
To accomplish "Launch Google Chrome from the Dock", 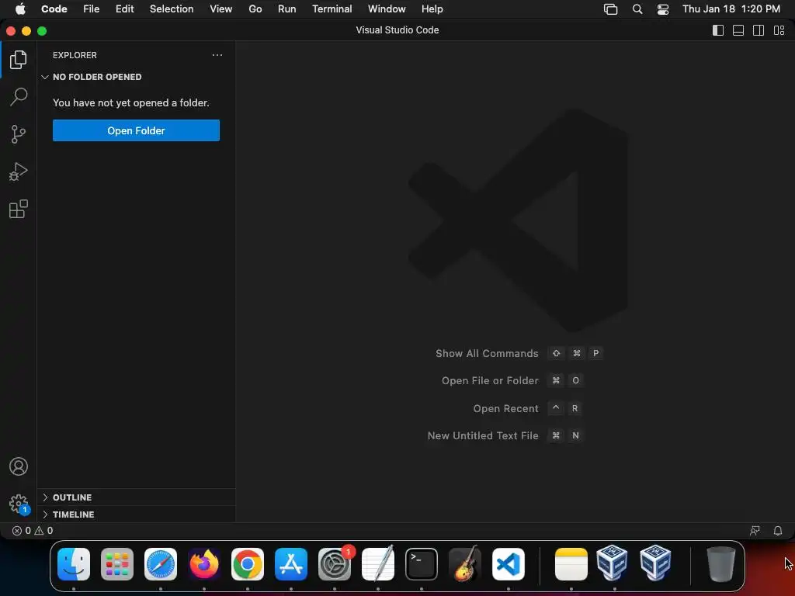I will (x=248, y=564).
